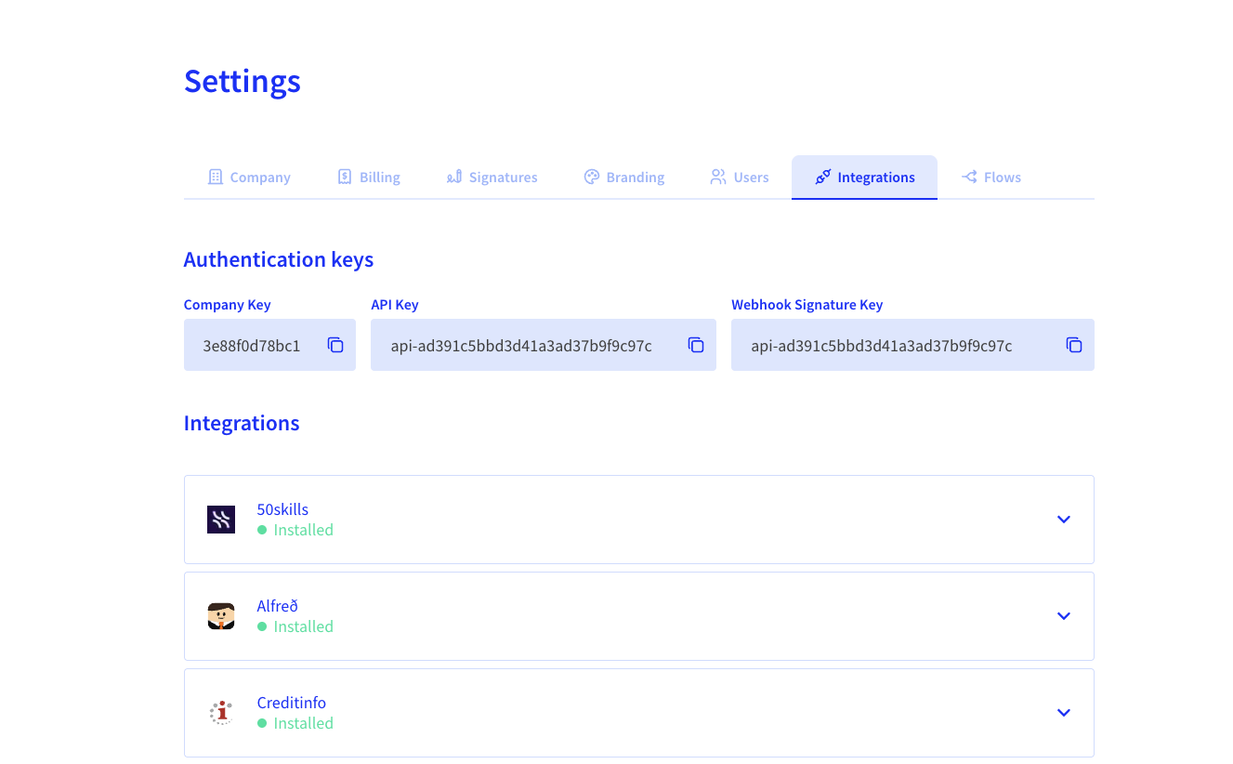Click the Integrations section heading
Screen dimensions: 1233x764
(242, 423)
